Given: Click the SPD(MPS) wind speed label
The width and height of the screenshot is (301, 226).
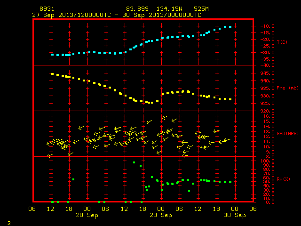Looking at the screenshot, I should coord(287,133).
